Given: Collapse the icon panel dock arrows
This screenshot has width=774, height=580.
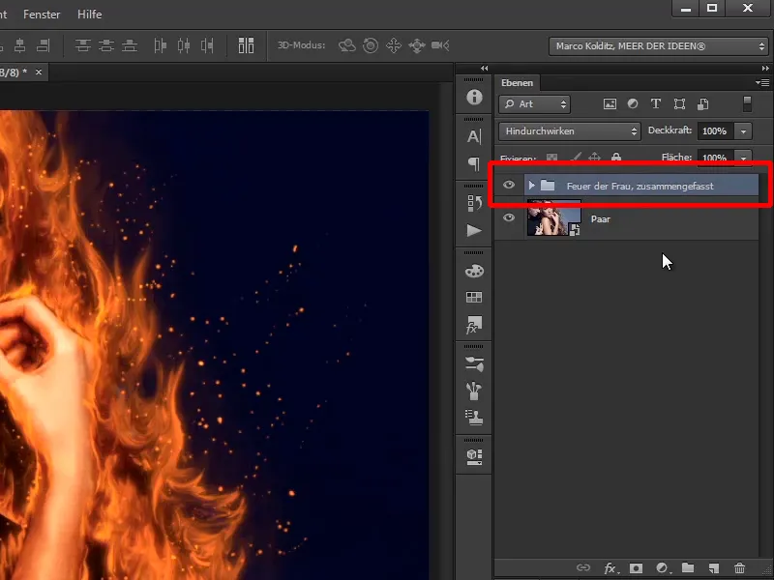Looking at the screenshot, I should point(484,68).
